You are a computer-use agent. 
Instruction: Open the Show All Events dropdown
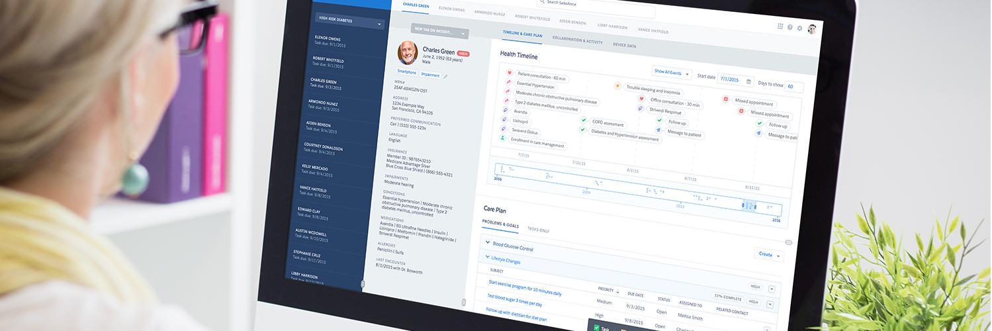(673, 73)
